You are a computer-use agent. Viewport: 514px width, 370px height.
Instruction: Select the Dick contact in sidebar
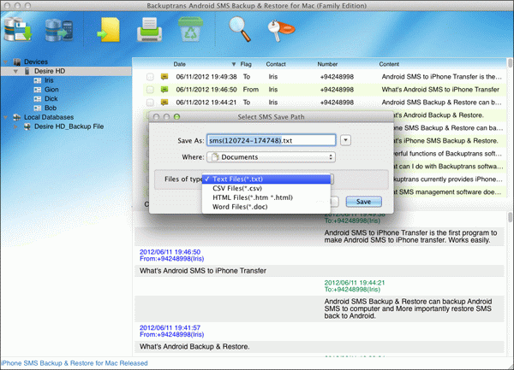(51, 99)
